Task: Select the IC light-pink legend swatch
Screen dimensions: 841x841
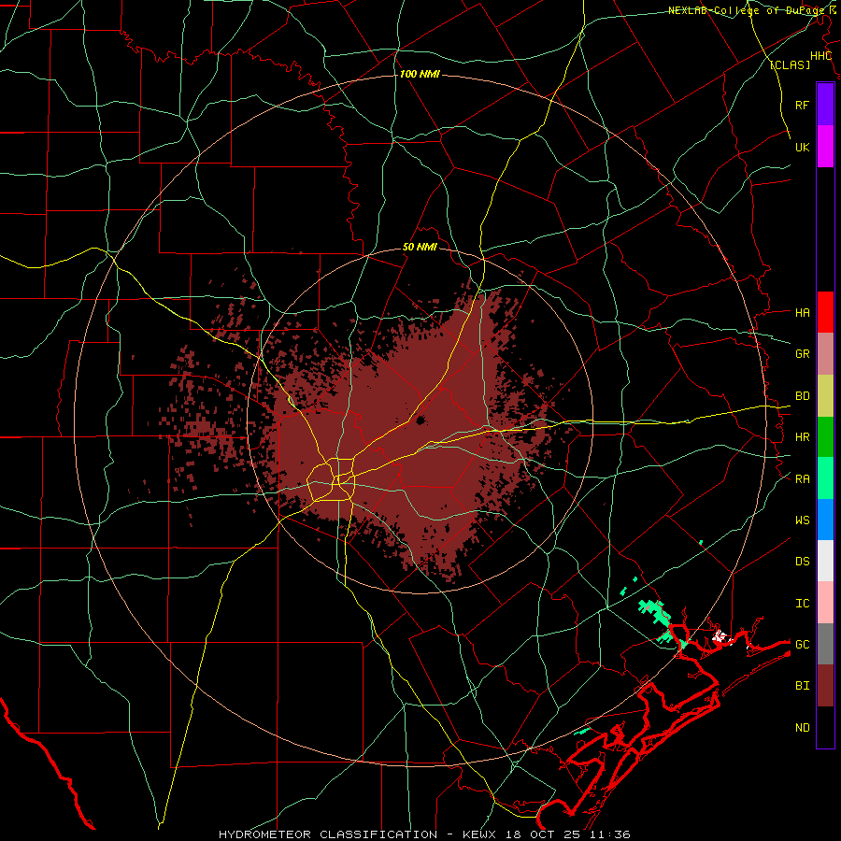Action: click(x=825, y=603)
